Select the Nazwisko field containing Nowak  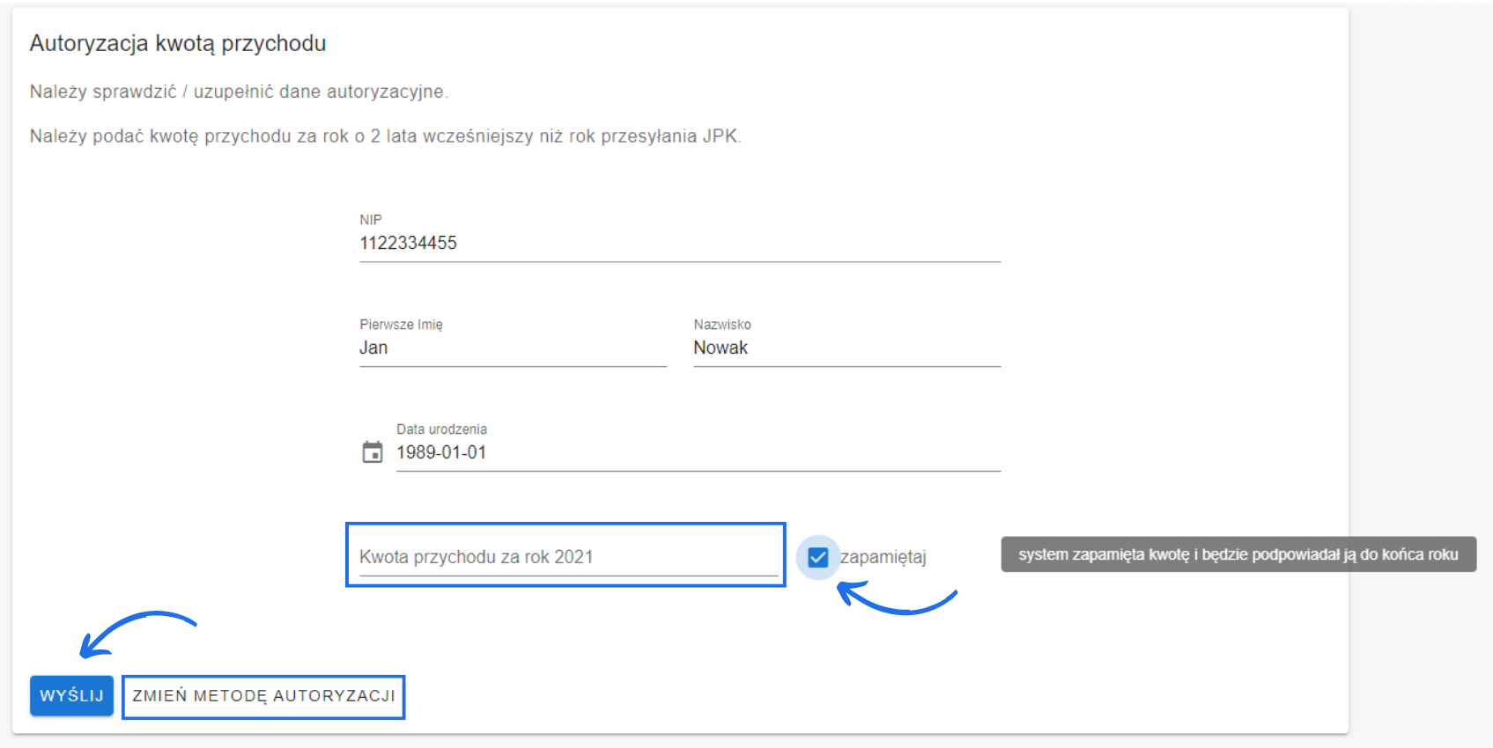click(846, 348)
